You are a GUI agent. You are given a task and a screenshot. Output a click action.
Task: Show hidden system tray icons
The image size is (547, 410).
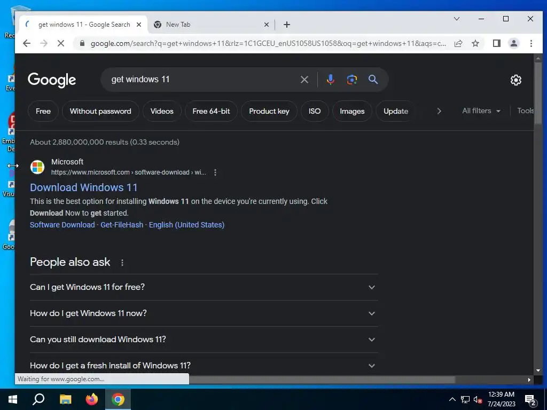[x=452, y=399]
